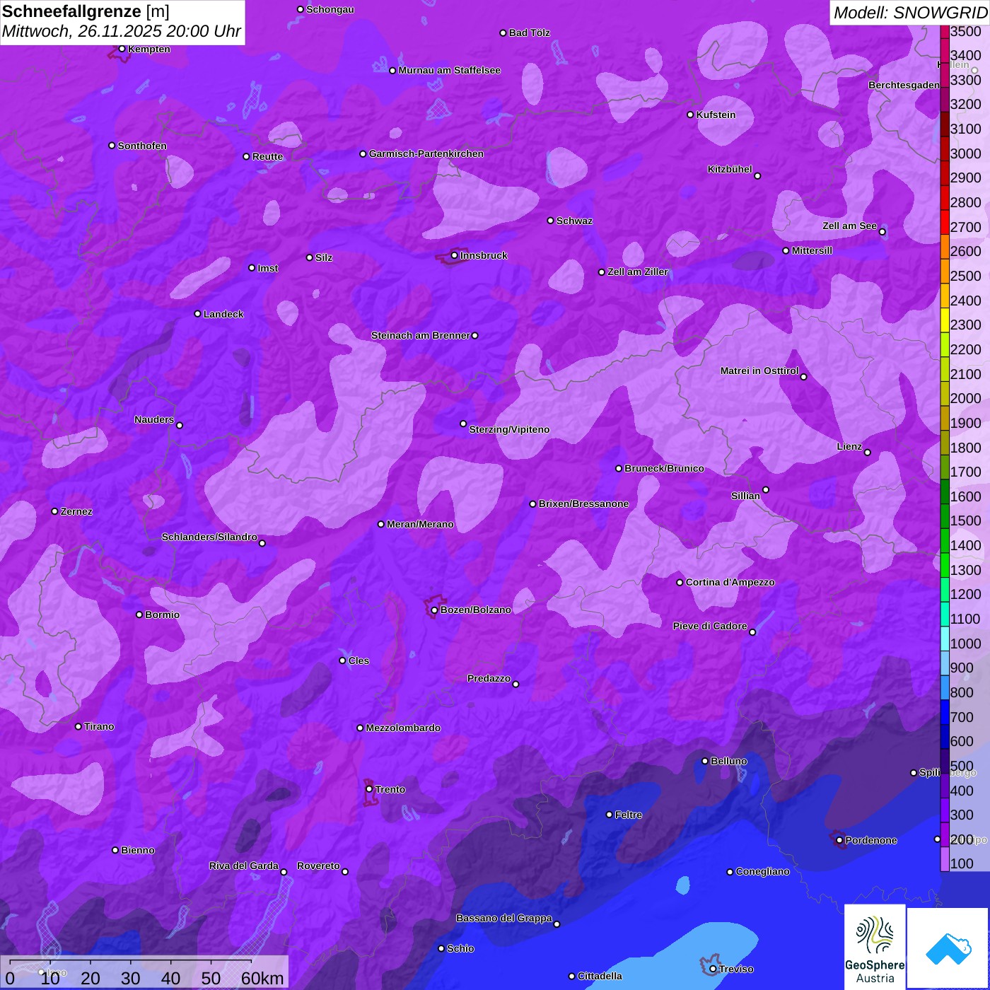Click the 'Murnau am Staffelsee' label
The width and height of the screenshot is (990, 990).
tap(450, 70)
